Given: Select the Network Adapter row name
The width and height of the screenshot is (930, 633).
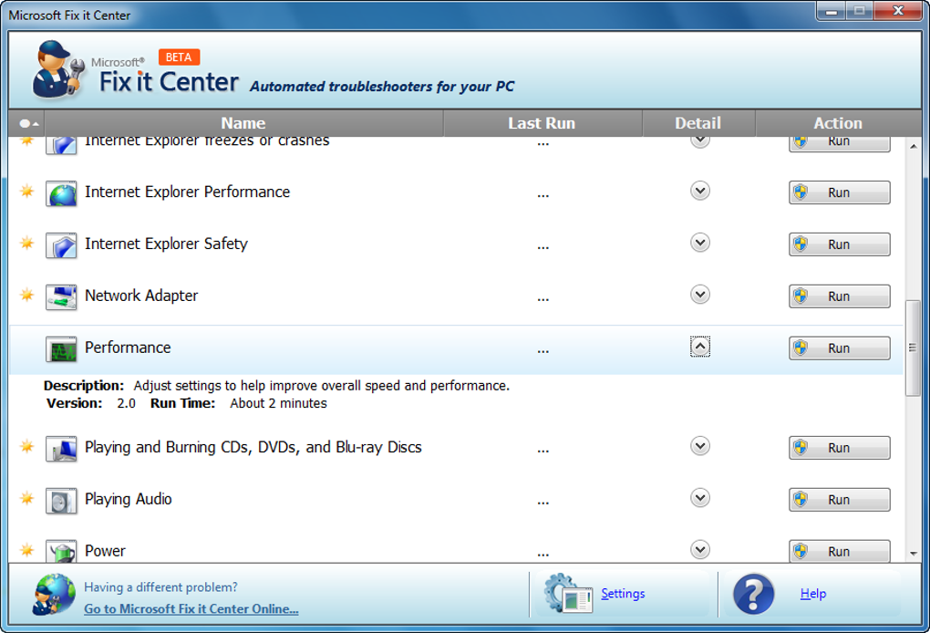Looking at the screenshot, I should pos(141,296).
